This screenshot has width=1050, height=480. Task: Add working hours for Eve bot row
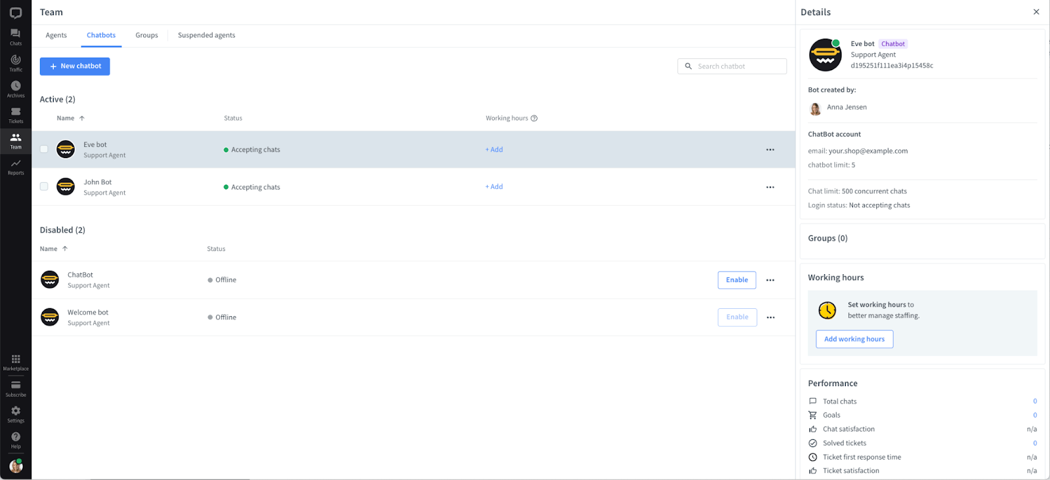[x=494, y=150]
